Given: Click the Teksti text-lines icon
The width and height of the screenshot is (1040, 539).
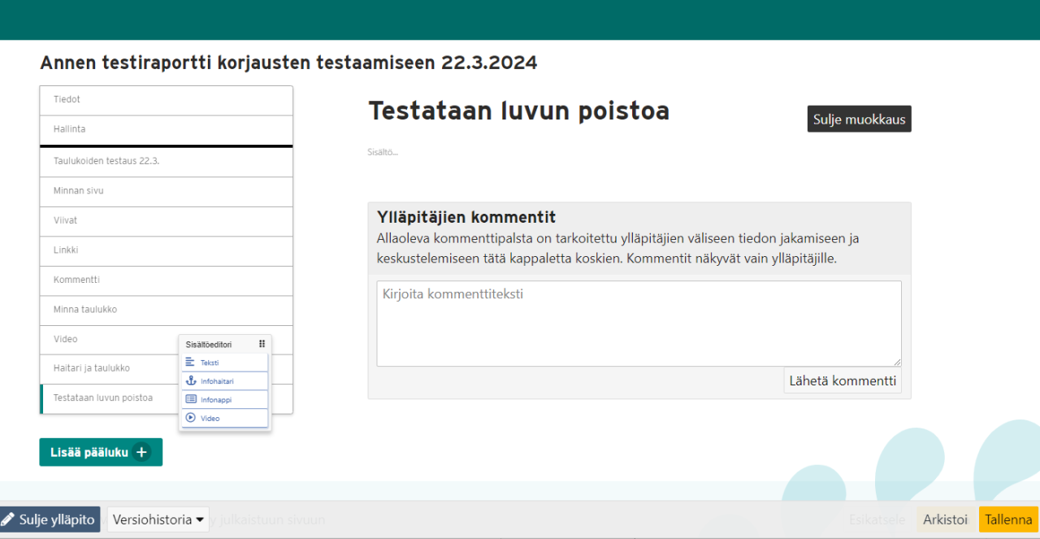Looking at the screenshot, I should [190, 363].
